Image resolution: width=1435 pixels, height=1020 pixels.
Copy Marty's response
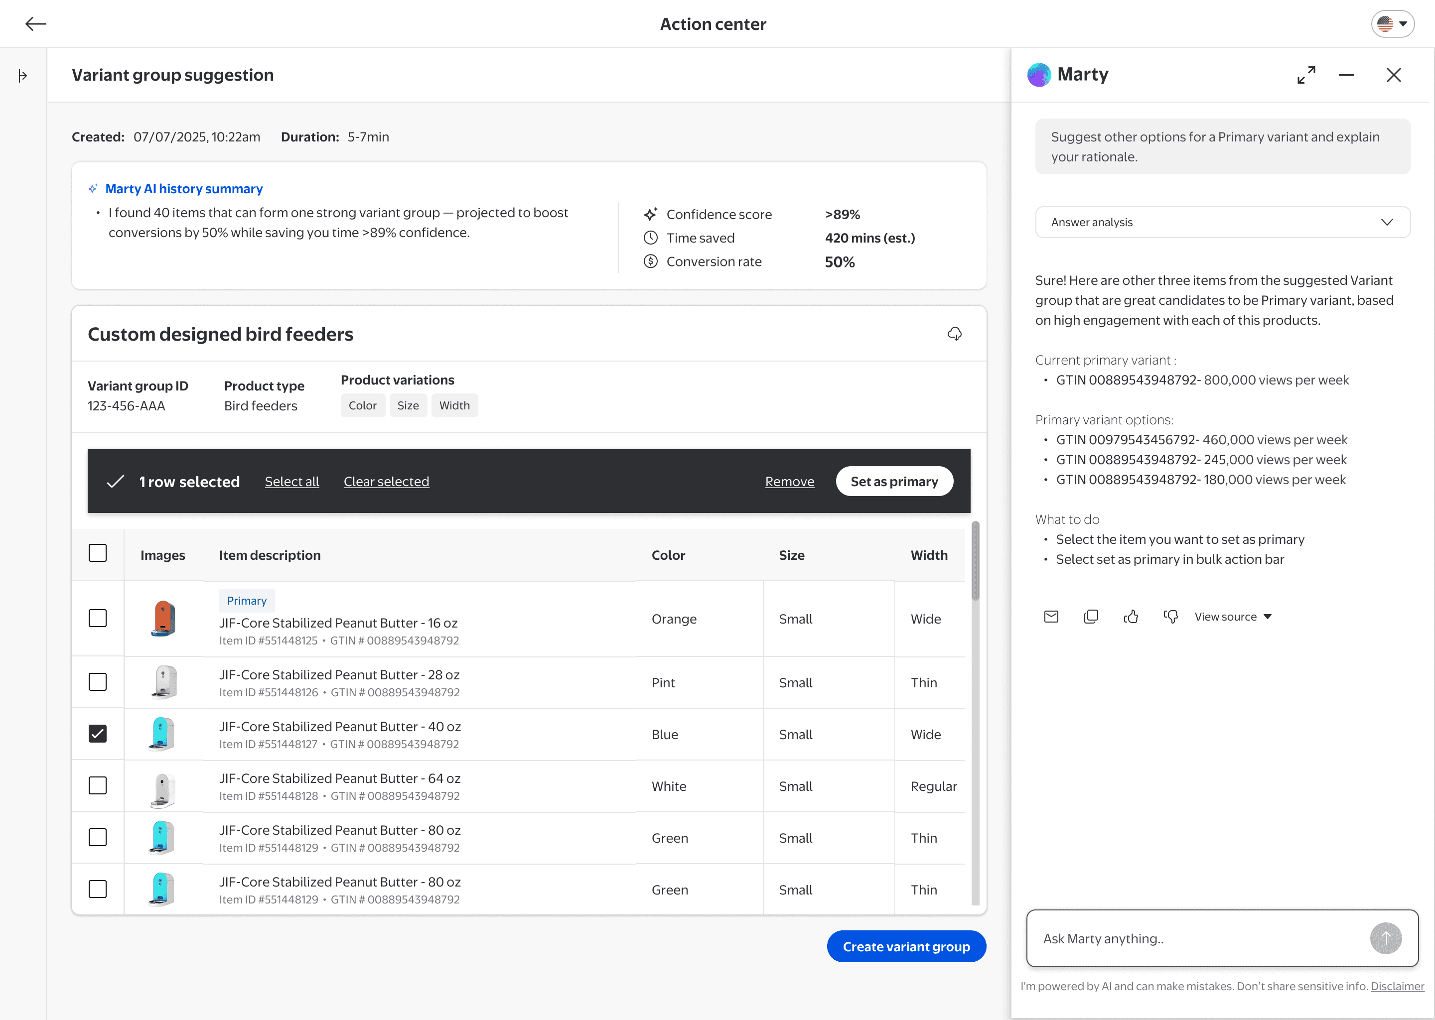pos(1091,617)
